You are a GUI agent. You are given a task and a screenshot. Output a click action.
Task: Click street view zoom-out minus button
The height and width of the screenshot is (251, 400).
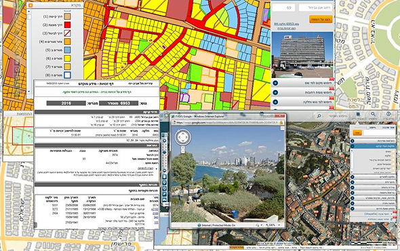(x=182, y=151)
